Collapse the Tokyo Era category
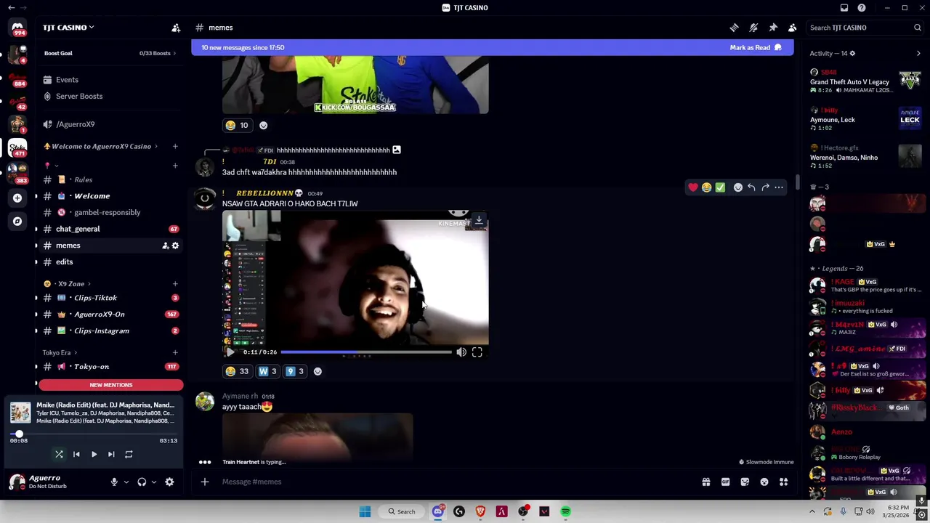 point(60,352)
